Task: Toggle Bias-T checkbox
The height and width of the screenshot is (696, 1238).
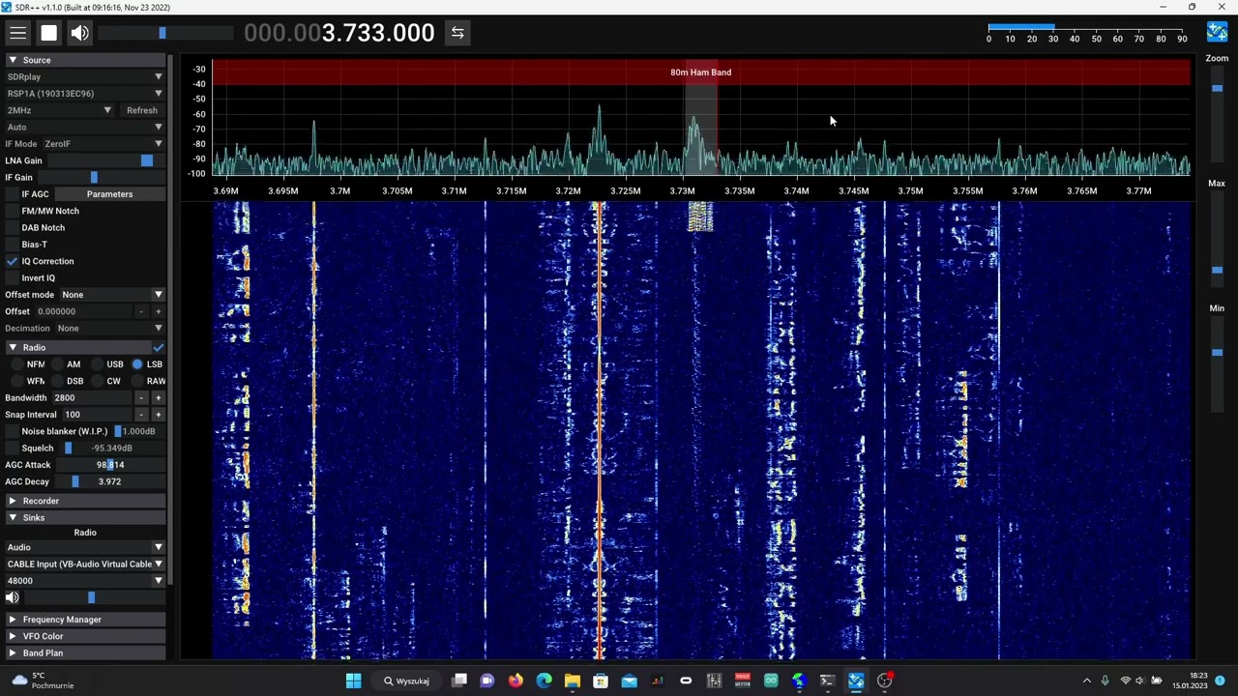Action: tap(13, 245)
